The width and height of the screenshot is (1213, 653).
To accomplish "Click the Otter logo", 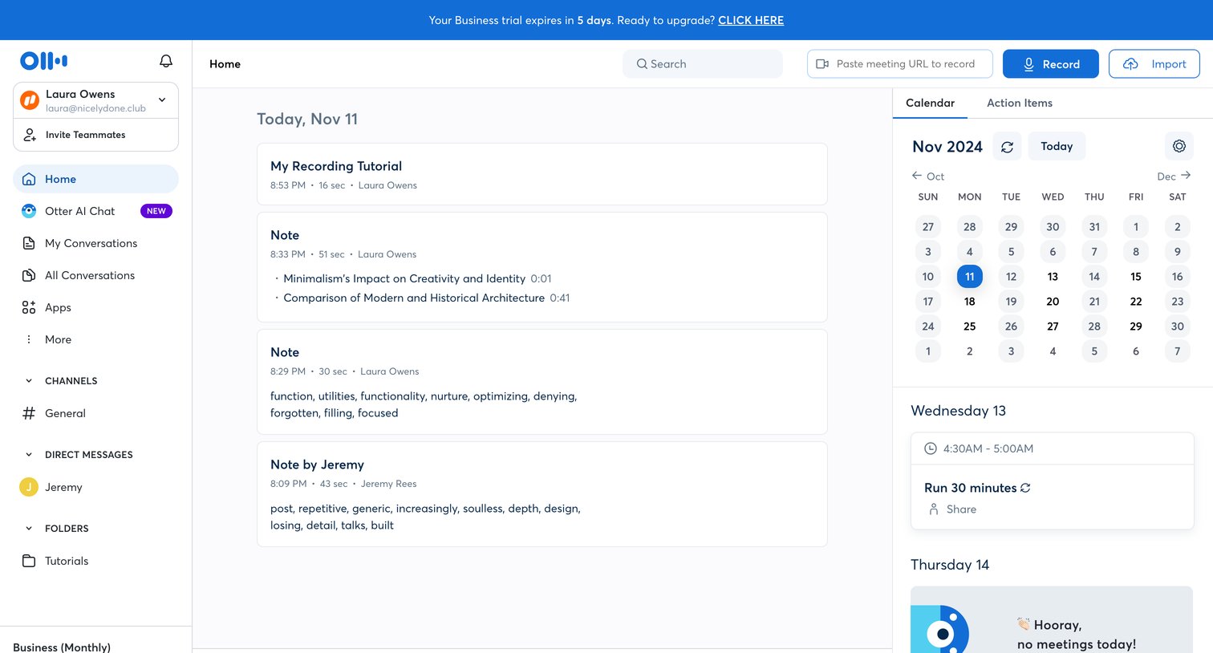I will pos(43,61).
